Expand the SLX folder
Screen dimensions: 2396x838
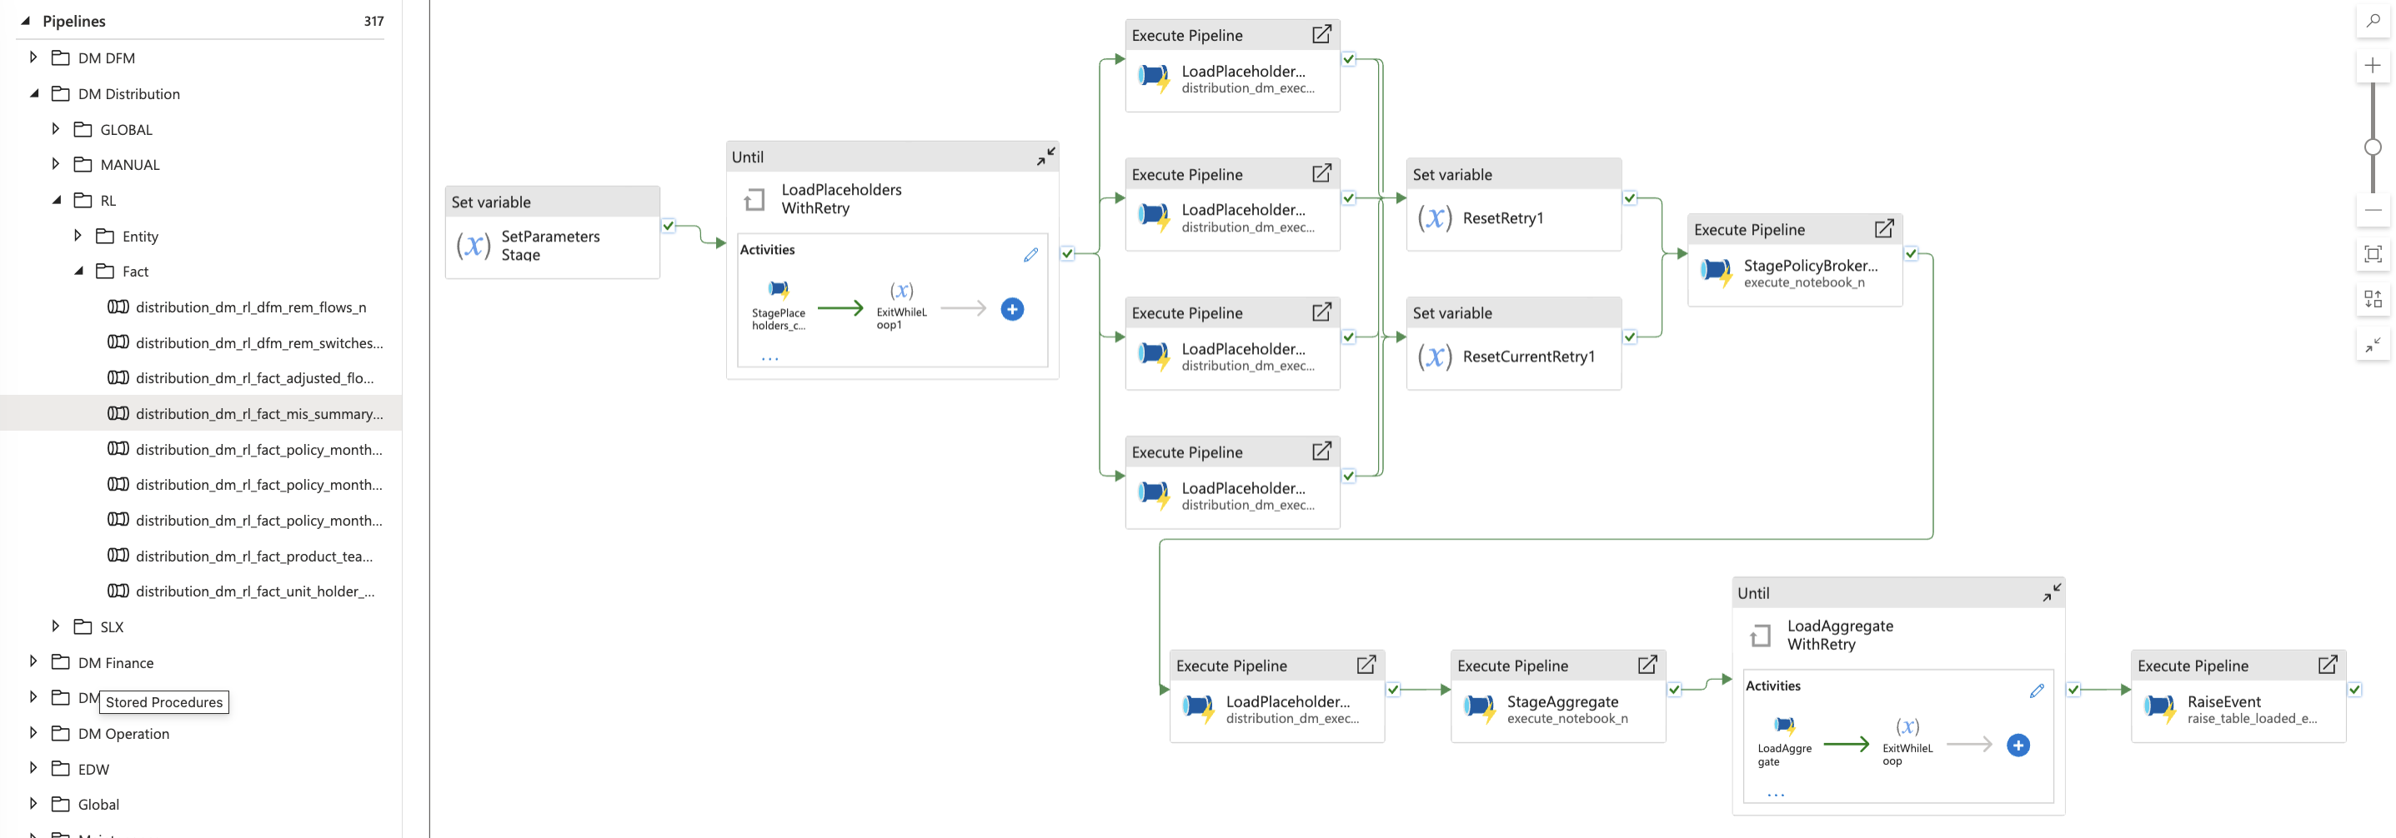(56, 626)
